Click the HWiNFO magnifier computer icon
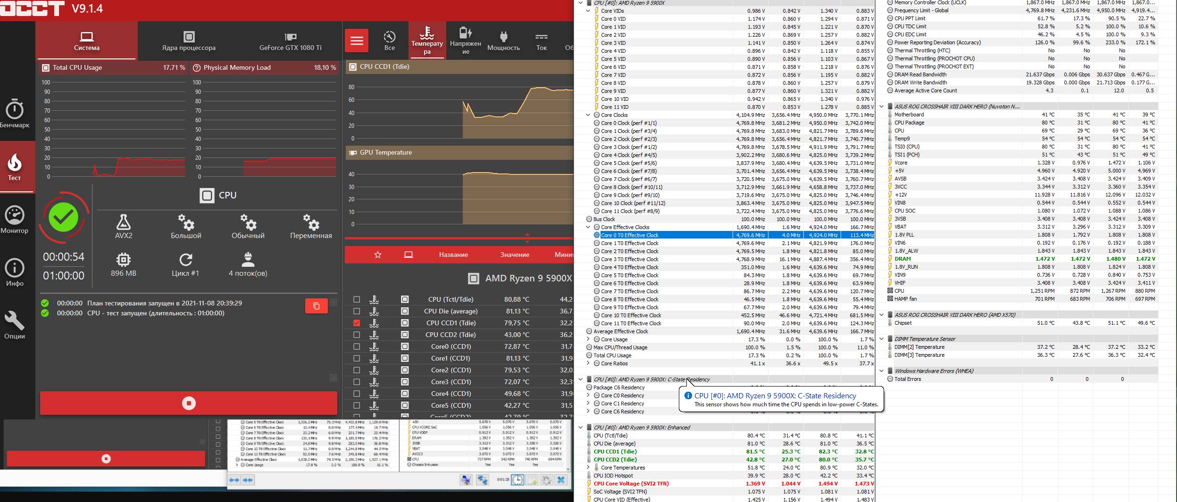 pyautogui.click(x=466, y=480)
